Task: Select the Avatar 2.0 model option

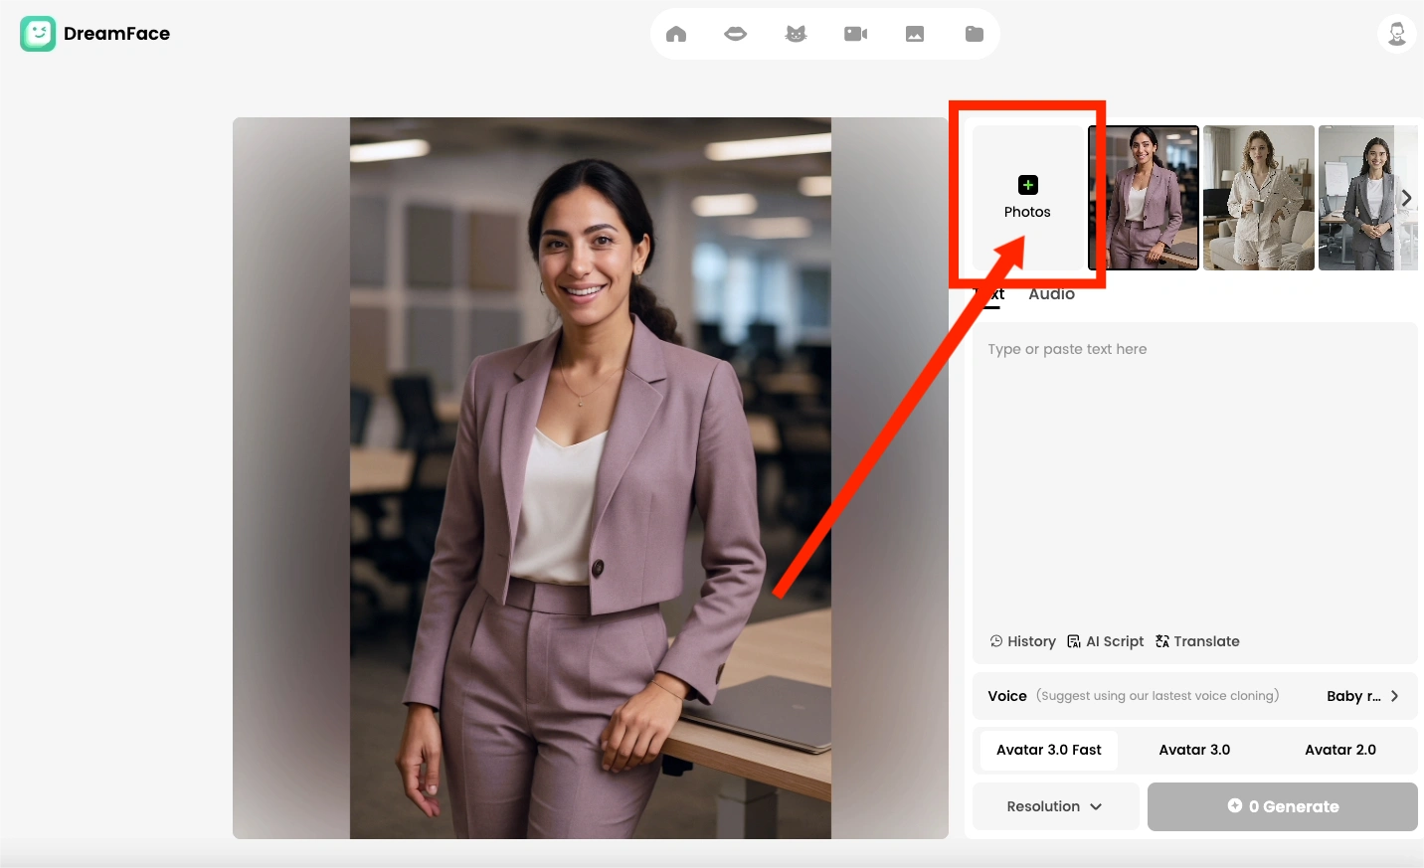Action: [1339, 750]
